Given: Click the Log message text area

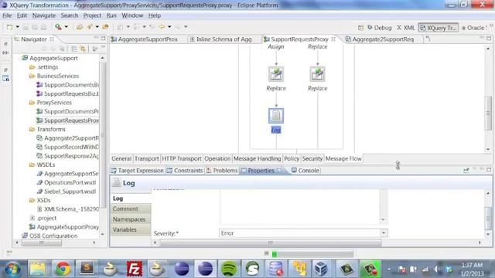Looking at the screenshot, I should tap(300, 206).
